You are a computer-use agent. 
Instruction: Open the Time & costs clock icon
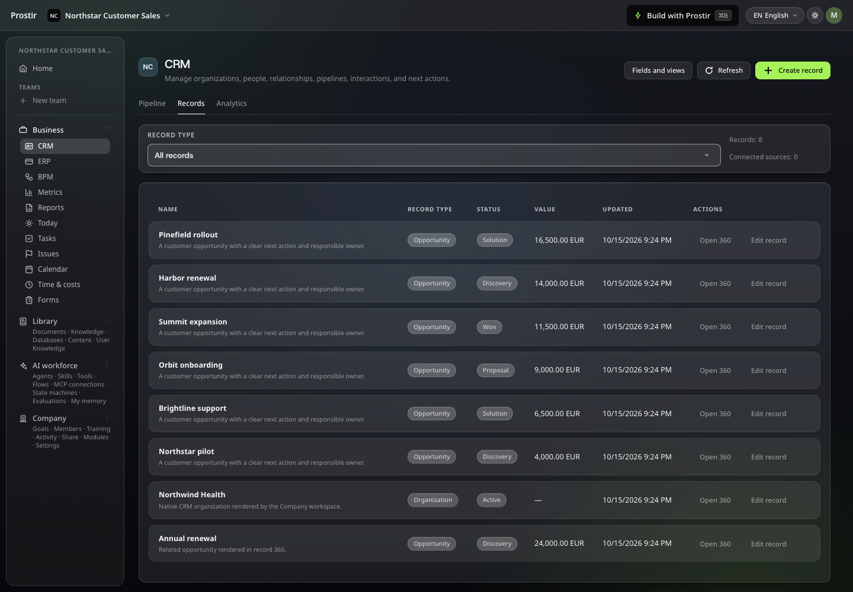[x=29, y=285]
